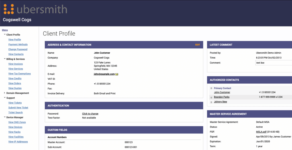
Task: Click the 'Click to change' password link
Action: (90, 114)
